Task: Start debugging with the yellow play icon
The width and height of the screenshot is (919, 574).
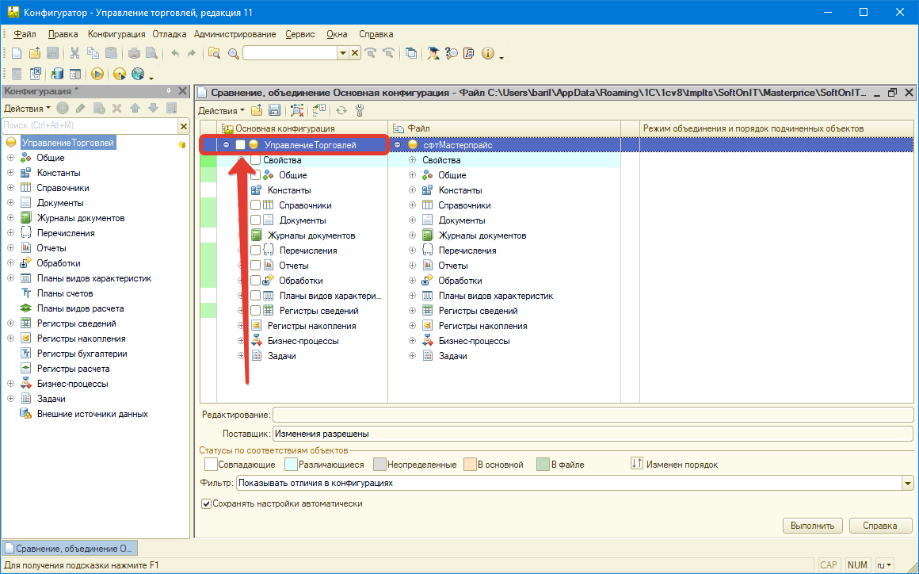Action: (97, 74)
